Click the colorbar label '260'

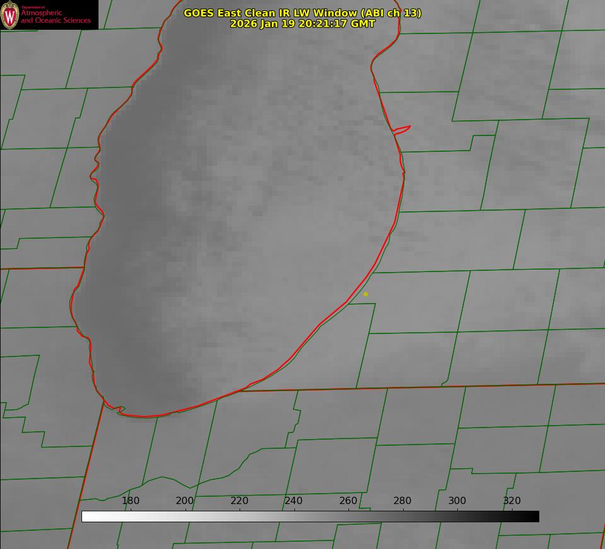348,500
